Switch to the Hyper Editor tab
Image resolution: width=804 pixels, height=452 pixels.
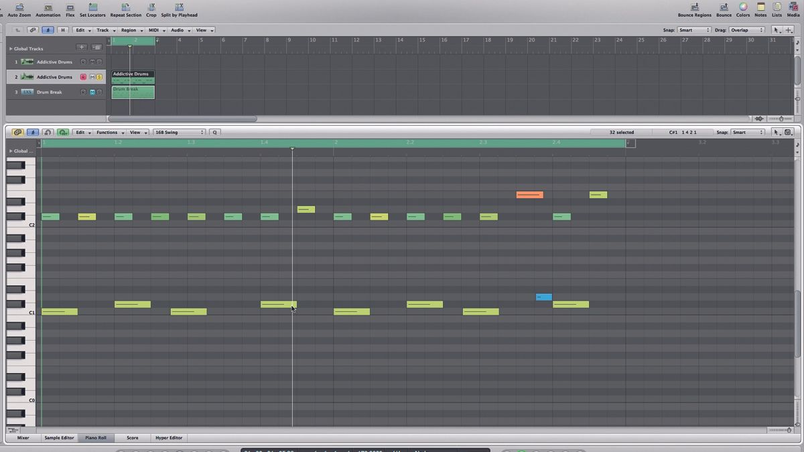tap(169, 438)
